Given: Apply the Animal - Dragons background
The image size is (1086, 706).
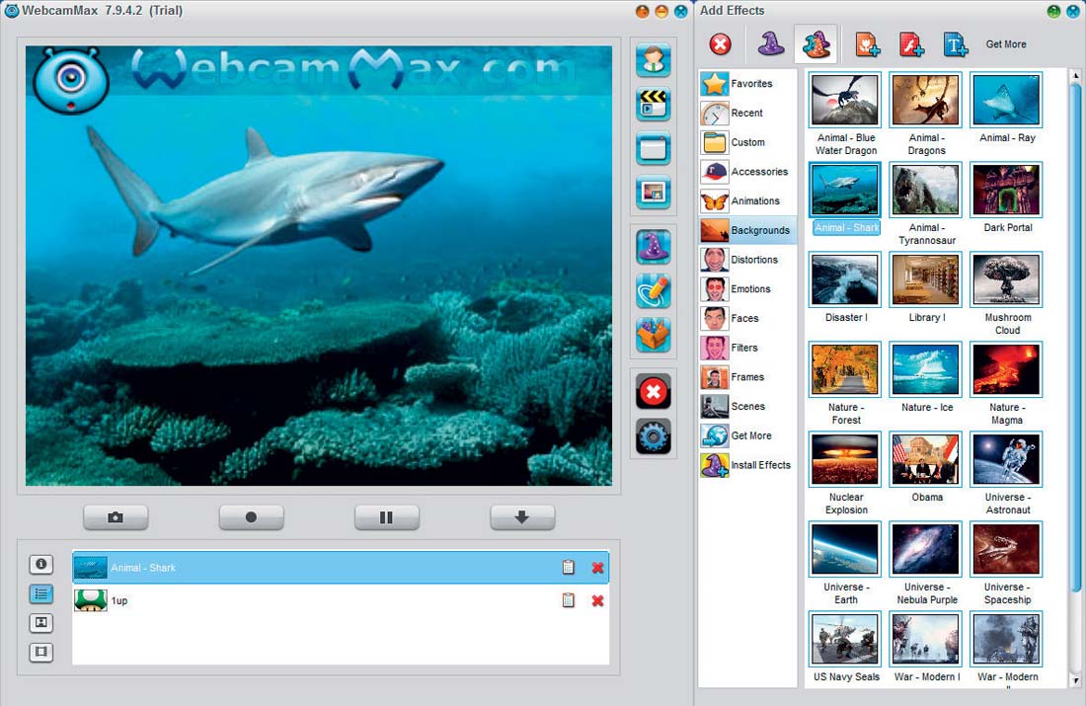Looking at the screenshot, I should (926, 100).
